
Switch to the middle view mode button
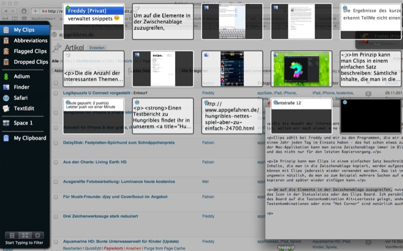tap(24, 235)
